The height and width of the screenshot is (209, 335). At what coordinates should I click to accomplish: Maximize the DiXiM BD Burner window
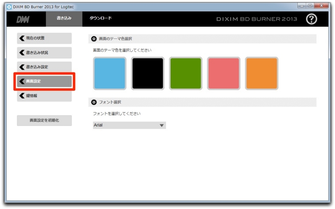pyautogui.click(x=310, y=6)
